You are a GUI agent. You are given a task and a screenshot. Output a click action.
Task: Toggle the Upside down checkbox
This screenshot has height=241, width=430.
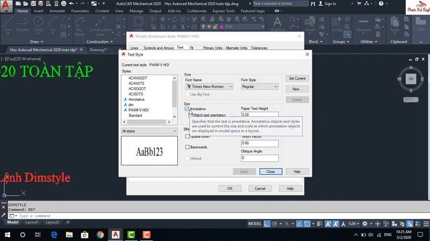click(x=187, y=136)
